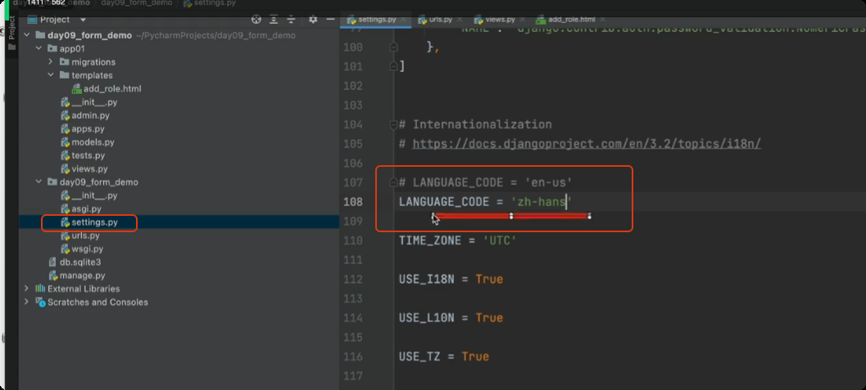Click the USE_I18N = True line
Viewport: 866px width, 390px height.
[x=451, y=280]
